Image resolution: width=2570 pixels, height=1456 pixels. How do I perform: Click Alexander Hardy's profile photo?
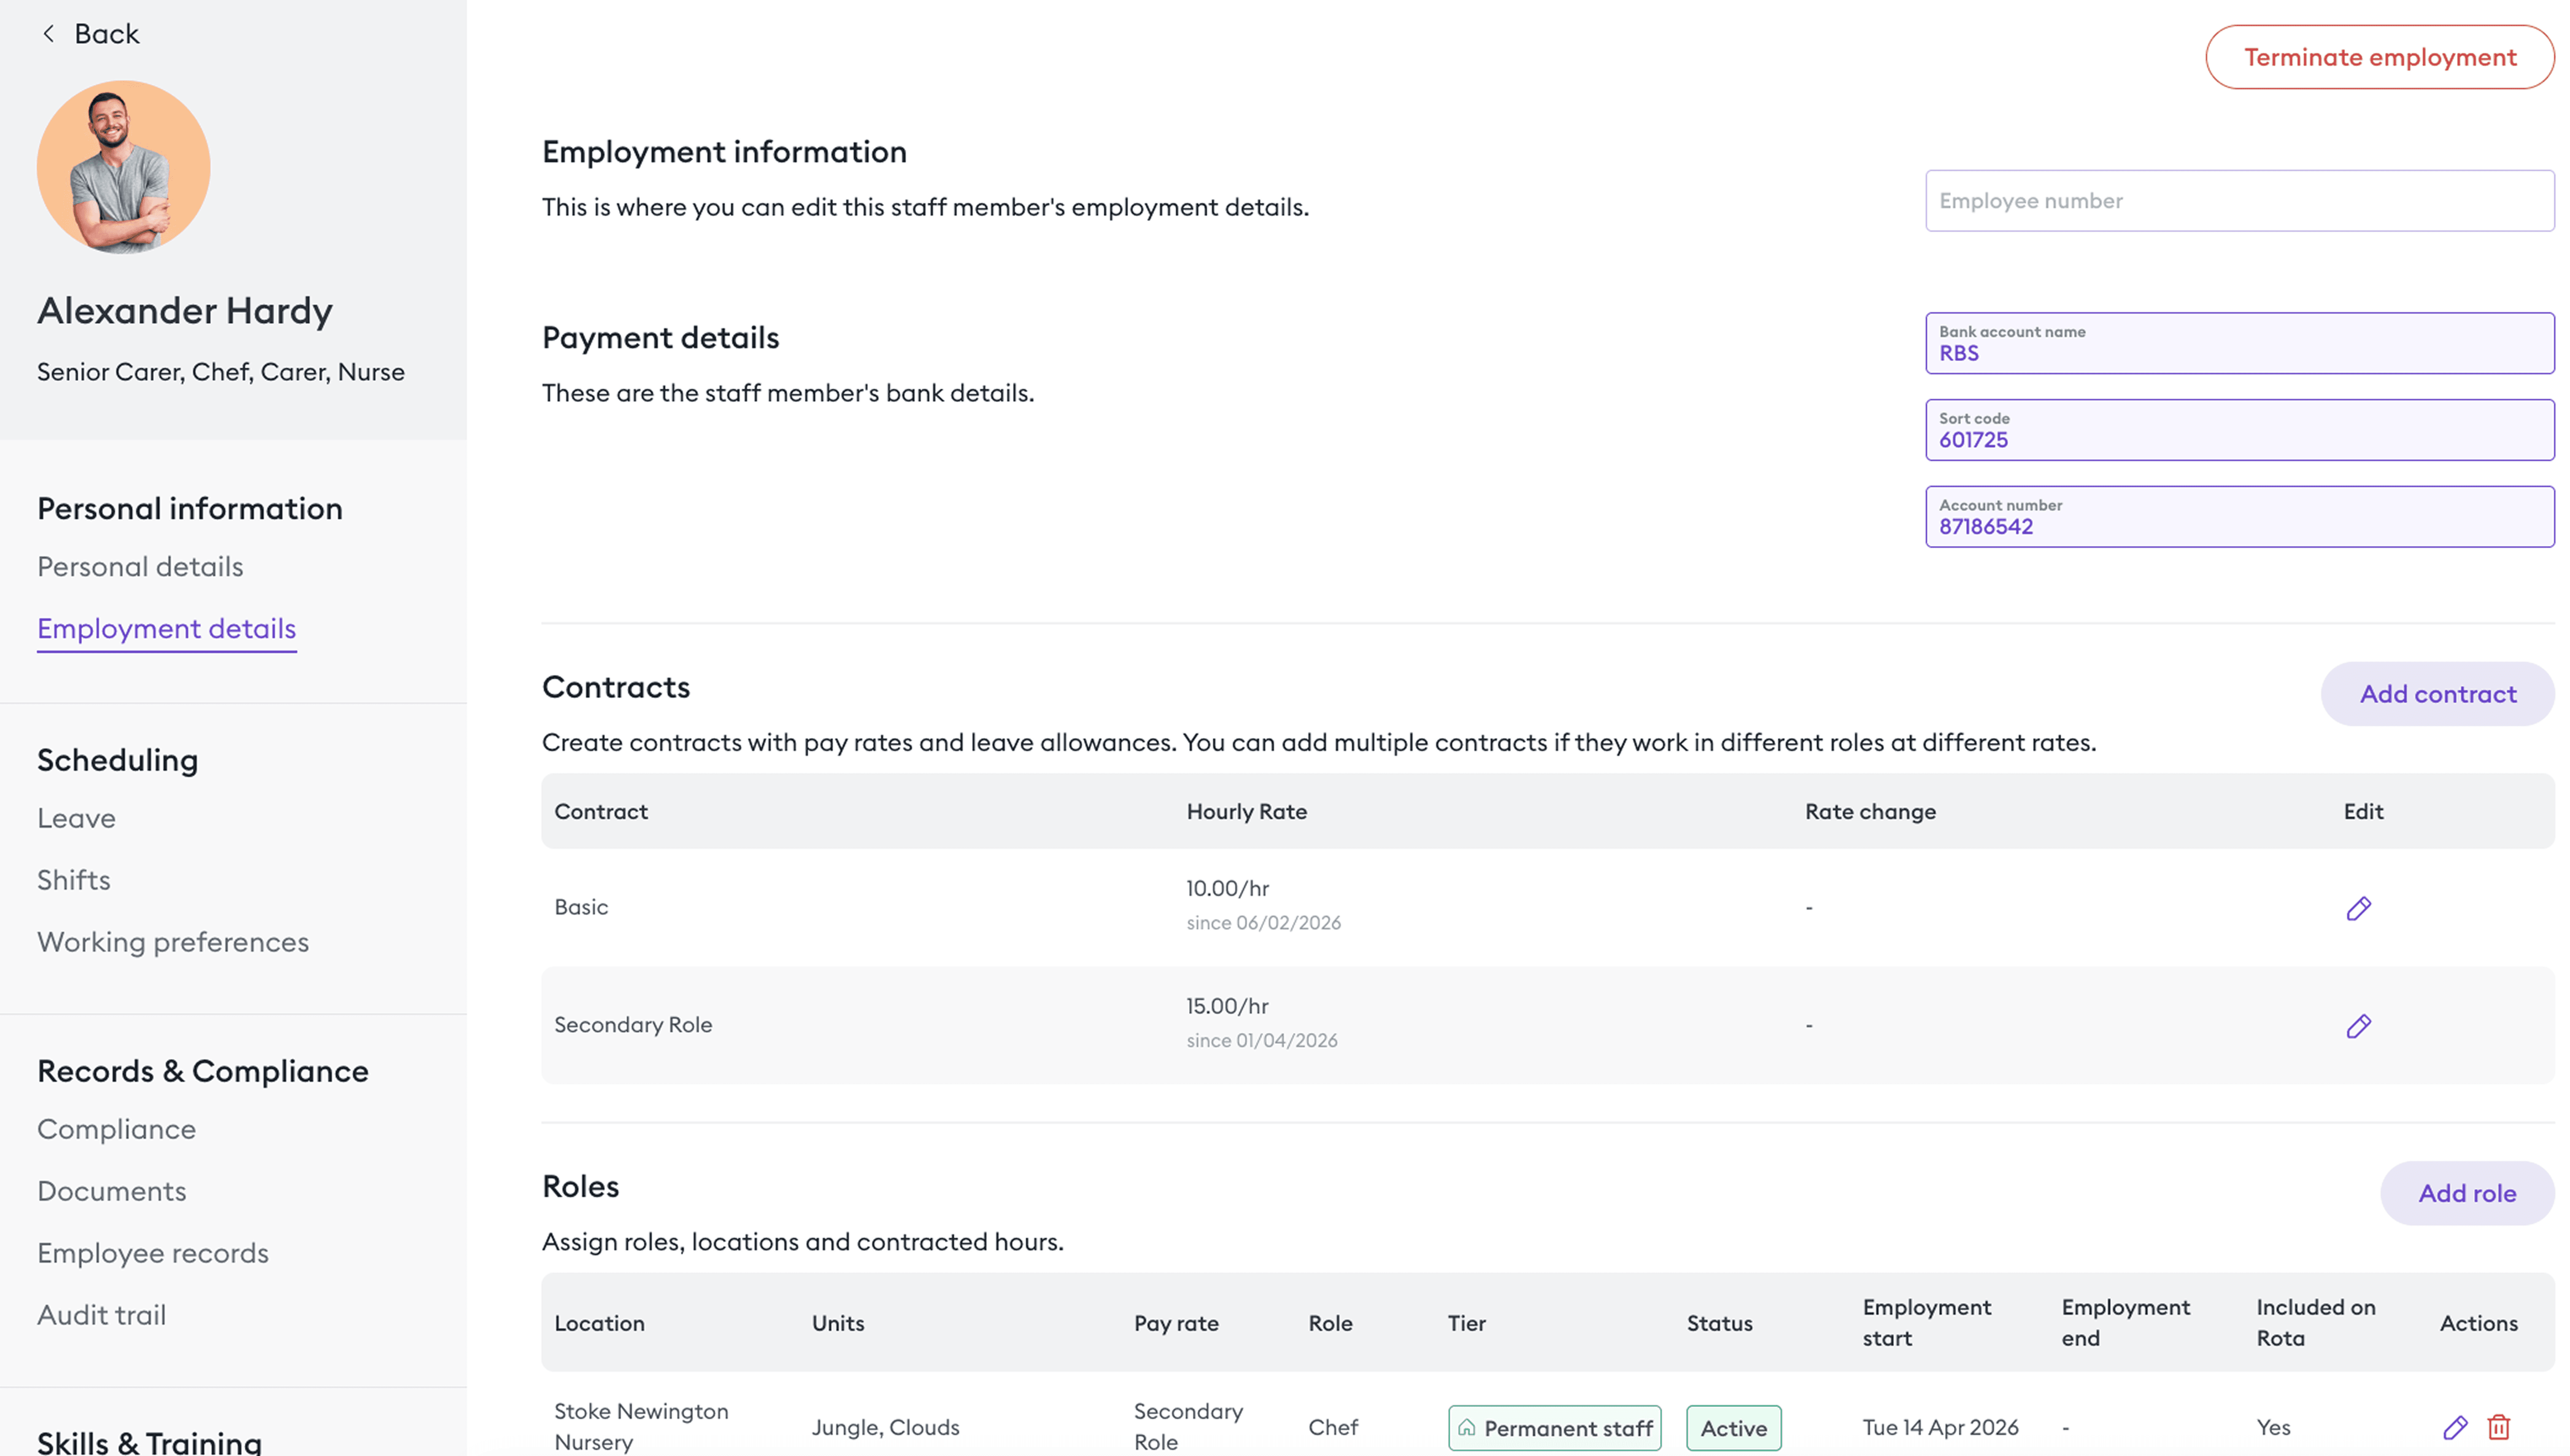point(124,167)
